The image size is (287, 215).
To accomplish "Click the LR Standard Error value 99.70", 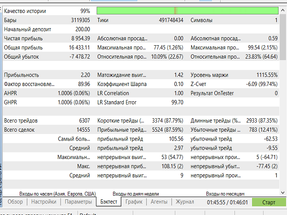I will tap(178, 103).
